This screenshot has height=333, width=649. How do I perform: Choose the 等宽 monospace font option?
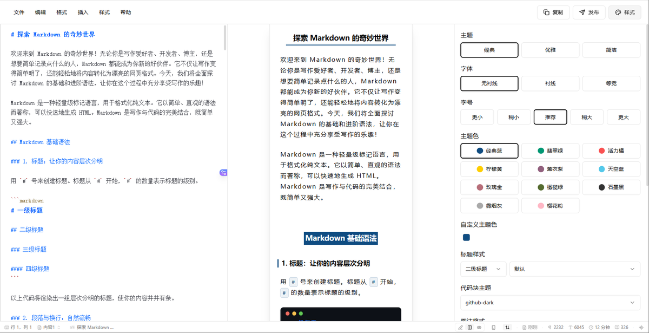pyautogui.click(x=611, y=83)
